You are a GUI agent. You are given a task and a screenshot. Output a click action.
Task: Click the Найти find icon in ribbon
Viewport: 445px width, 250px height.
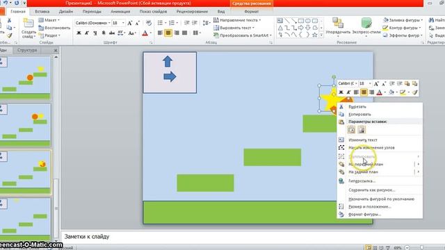[431, 20]
